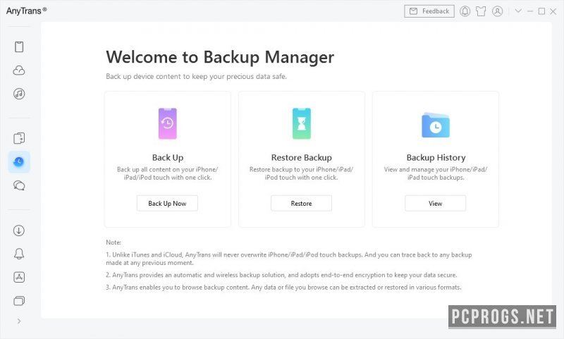Select the Backup Manager clock icon

(19, 162)
